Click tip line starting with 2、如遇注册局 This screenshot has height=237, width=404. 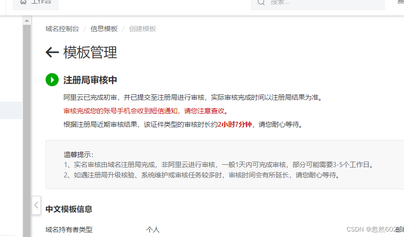(202, 175)
